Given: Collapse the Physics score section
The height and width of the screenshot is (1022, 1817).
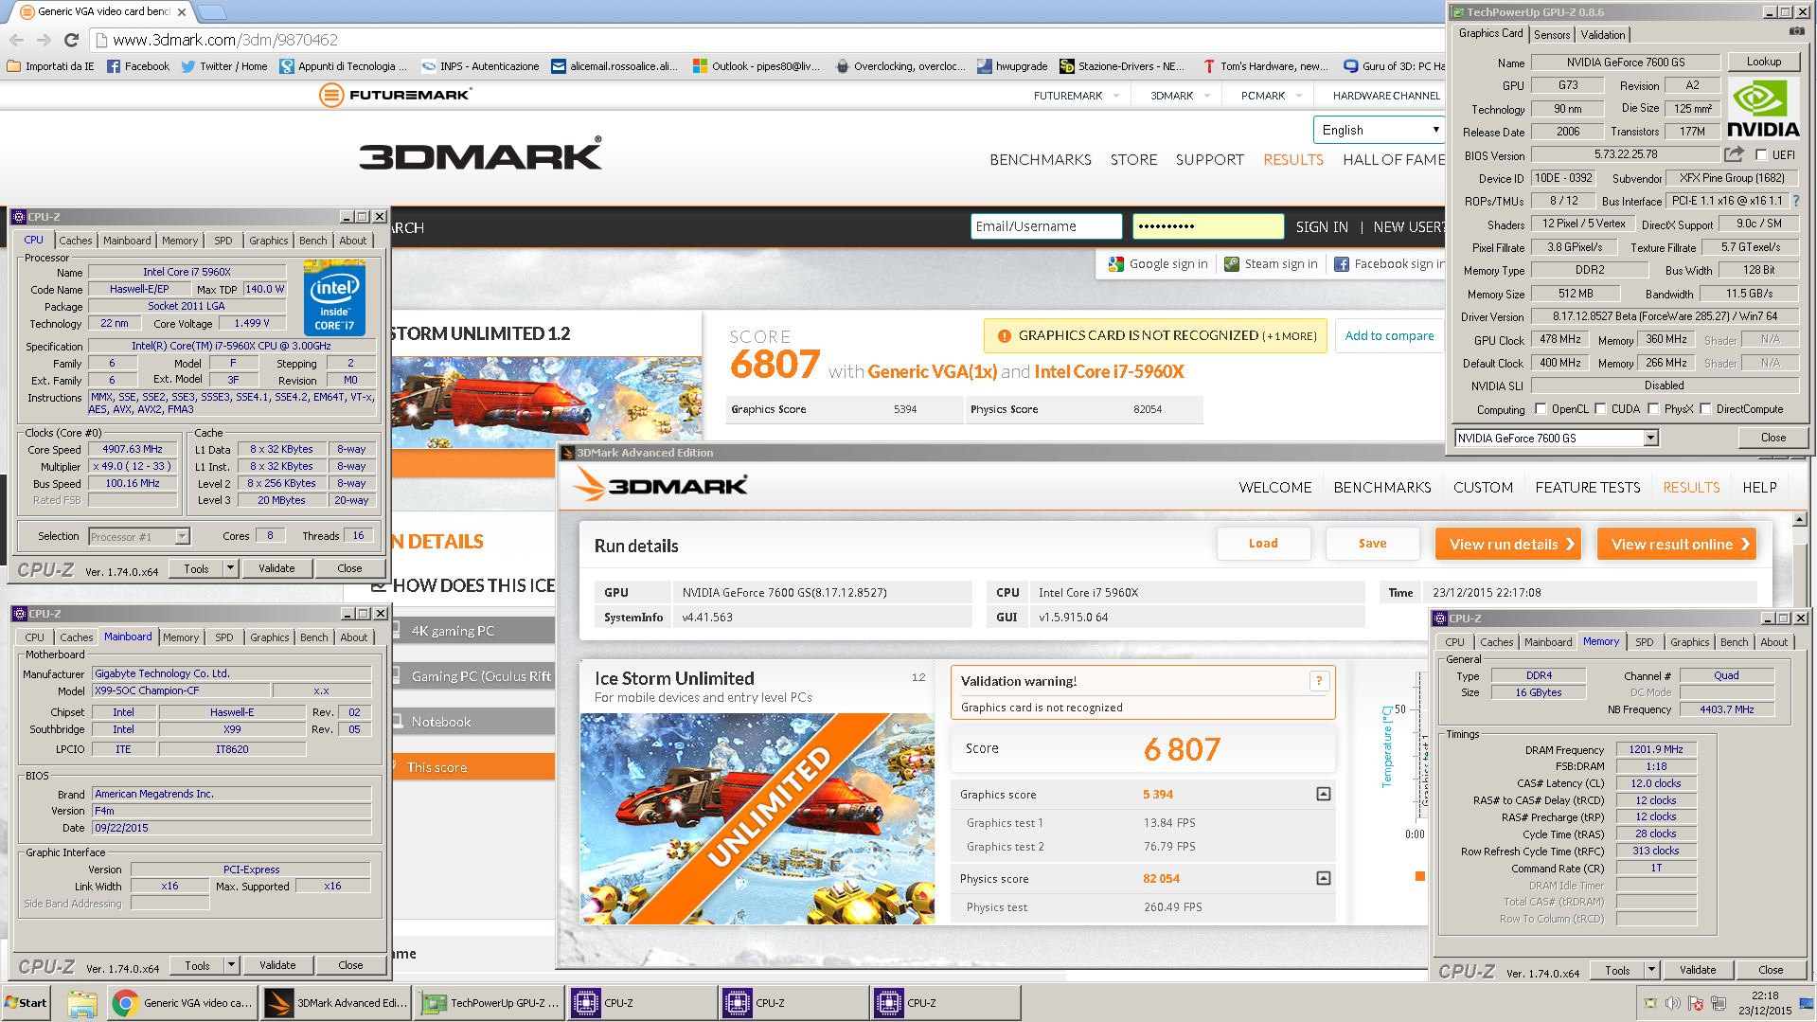Looking at the screenshot, I should (x=1324, y=878).
